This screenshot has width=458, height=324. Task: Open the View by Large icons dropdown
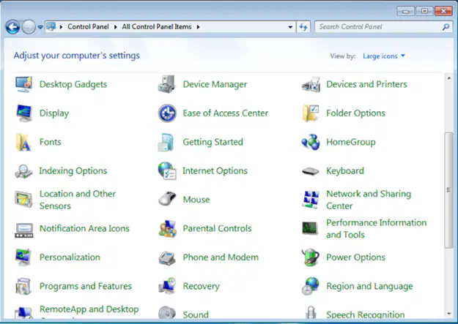pyautogui.click(x=384, y=56)
